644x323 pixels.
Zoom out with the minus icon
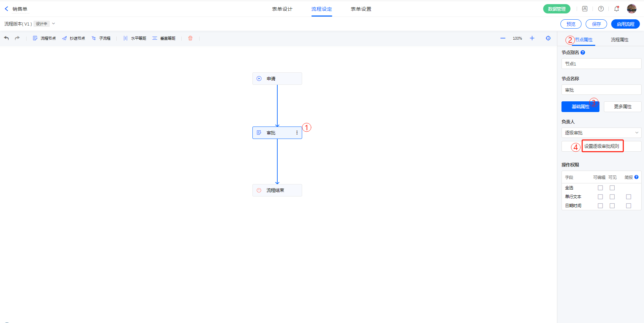tap(503, 38)
